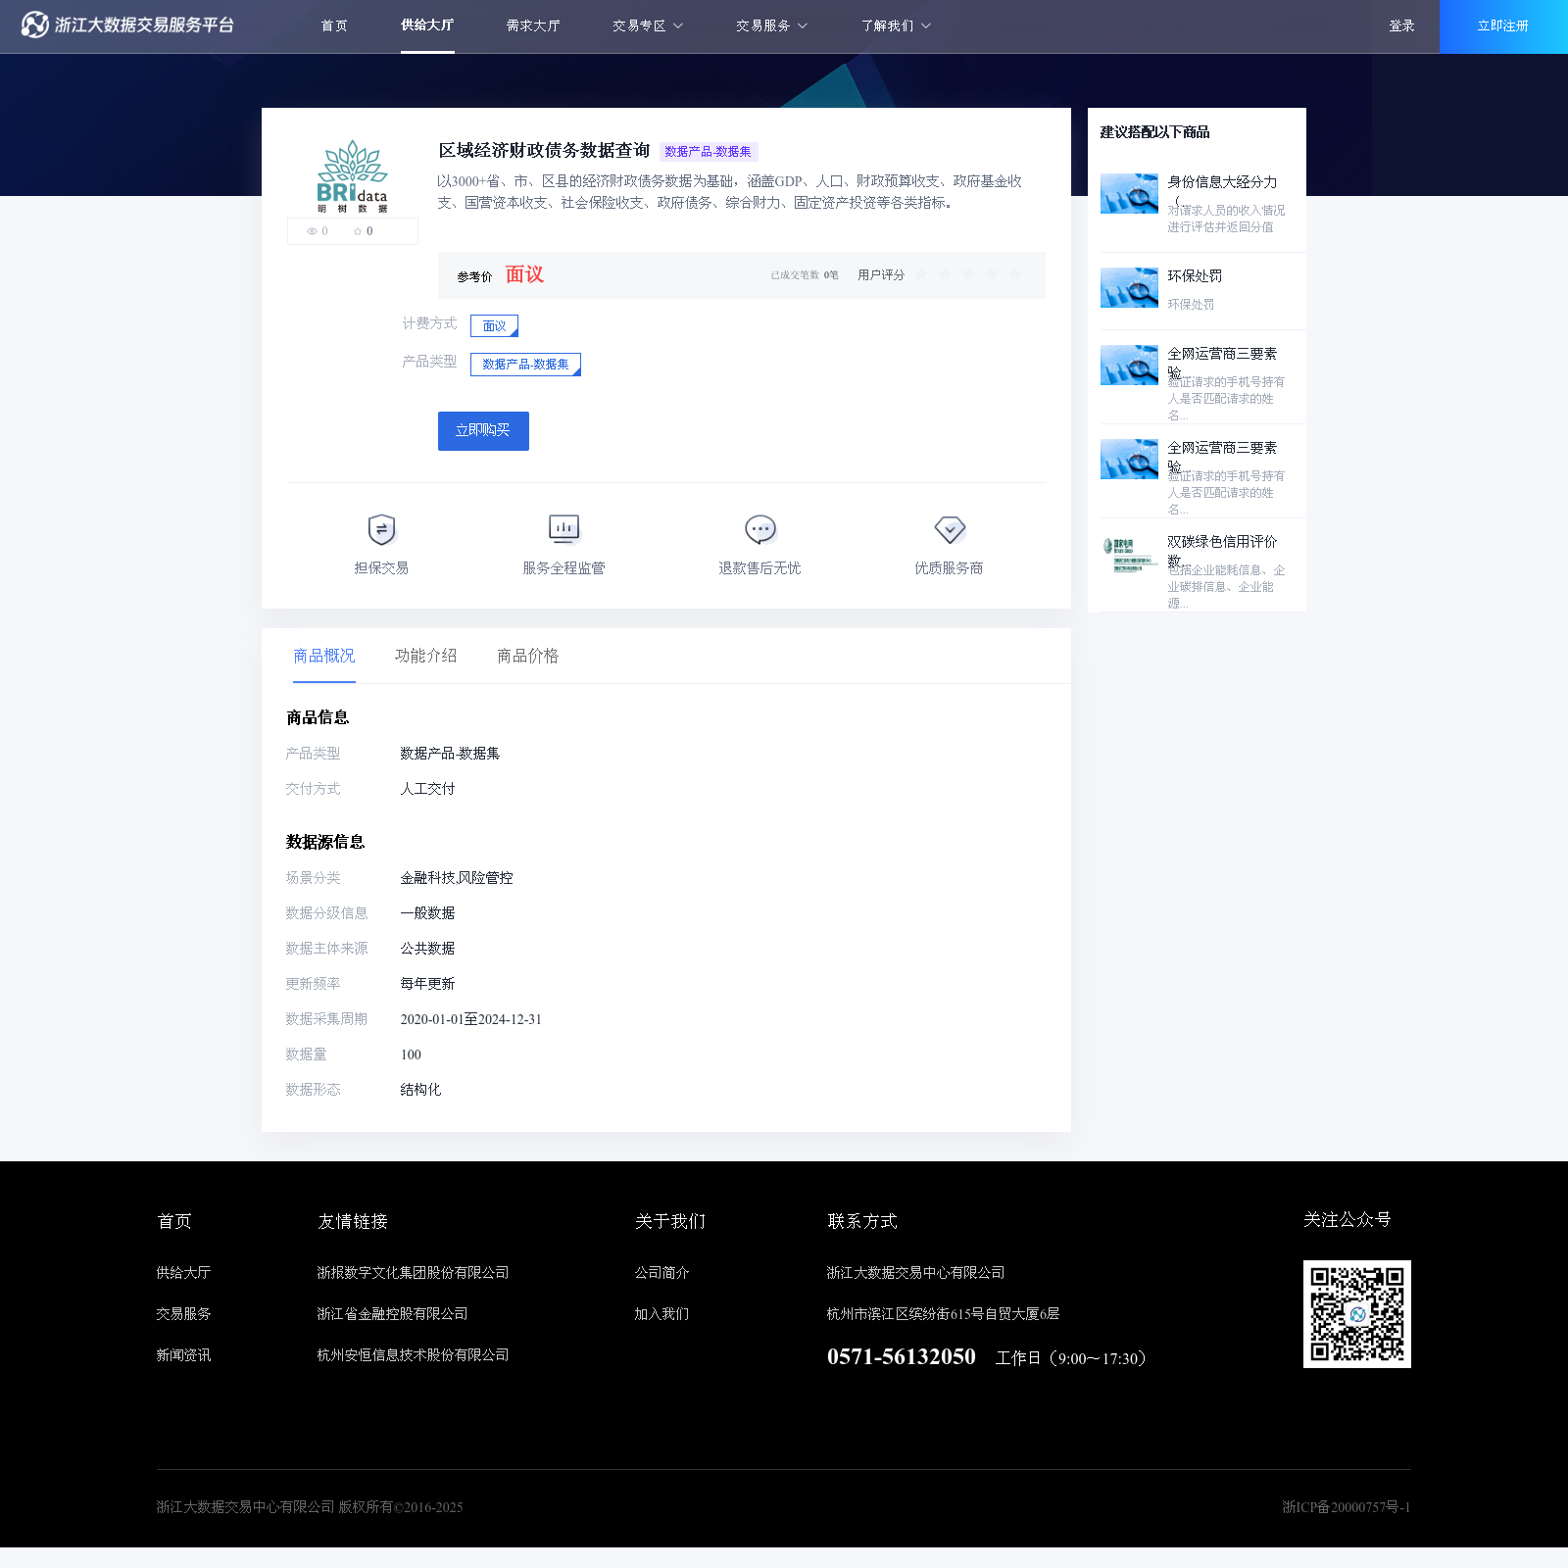The width and height of the screenshot is (1568, 1568).
Task: Open 浙江省金融控股有限公司 friend link
Action: pyautogui.click(x=392, y=1314)
